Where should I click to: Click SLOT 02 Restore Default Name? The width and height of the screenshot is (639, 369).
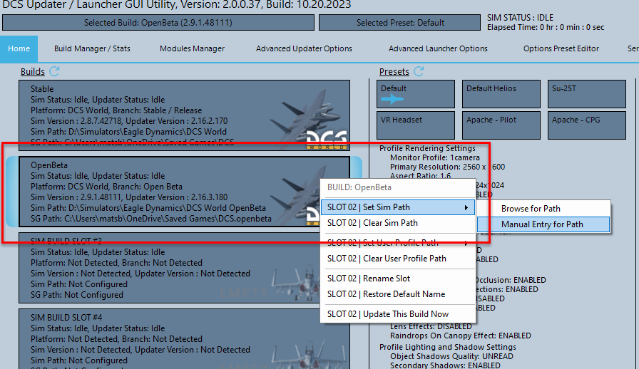click(398, 294)
